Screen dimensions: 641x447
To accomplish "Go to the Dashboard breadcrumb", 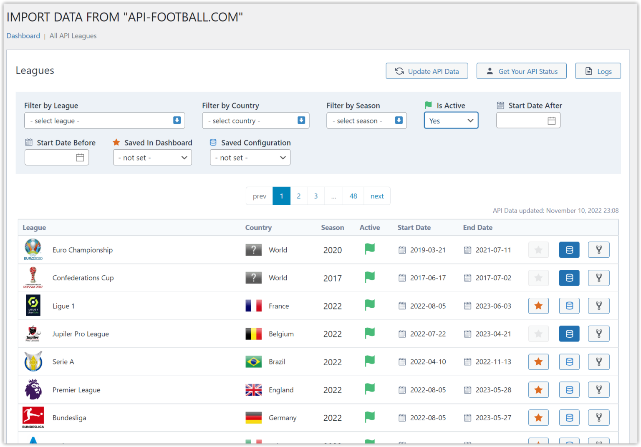I will pyautogui.click(x=23, y=36).
